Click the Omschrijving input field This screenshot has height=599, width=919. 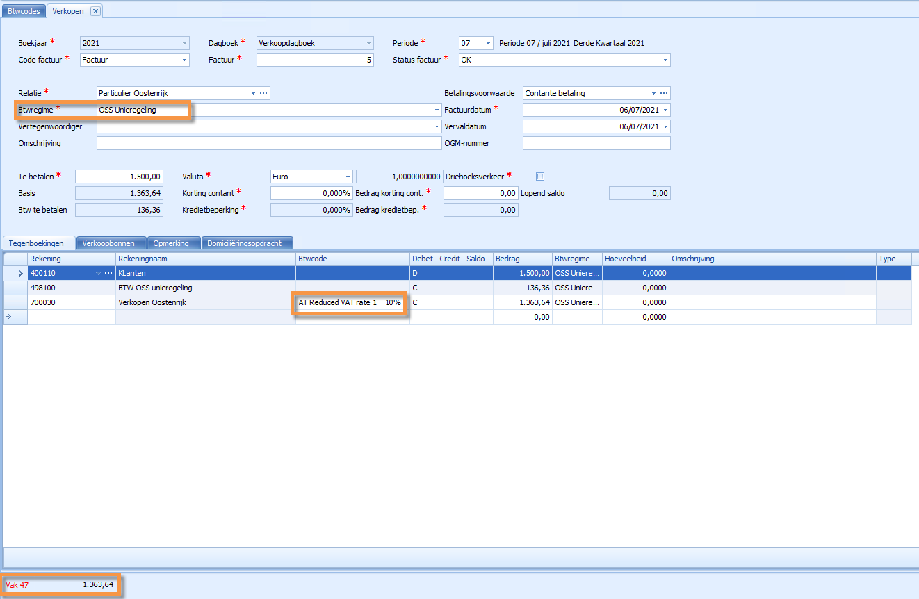point(269,143)
